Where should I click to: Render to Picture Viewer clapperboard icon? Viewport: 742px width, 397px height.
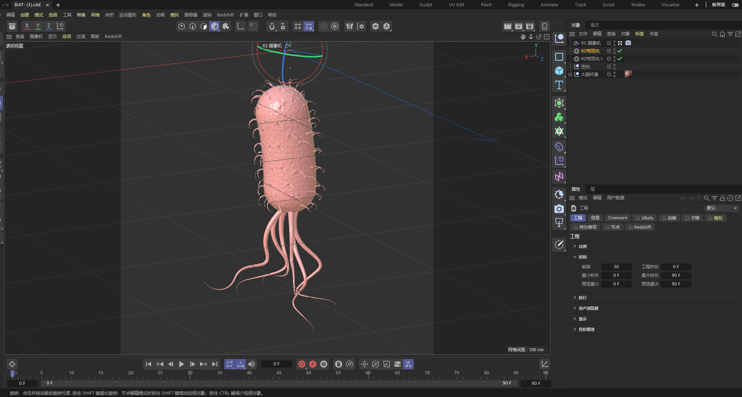(519, 26)
